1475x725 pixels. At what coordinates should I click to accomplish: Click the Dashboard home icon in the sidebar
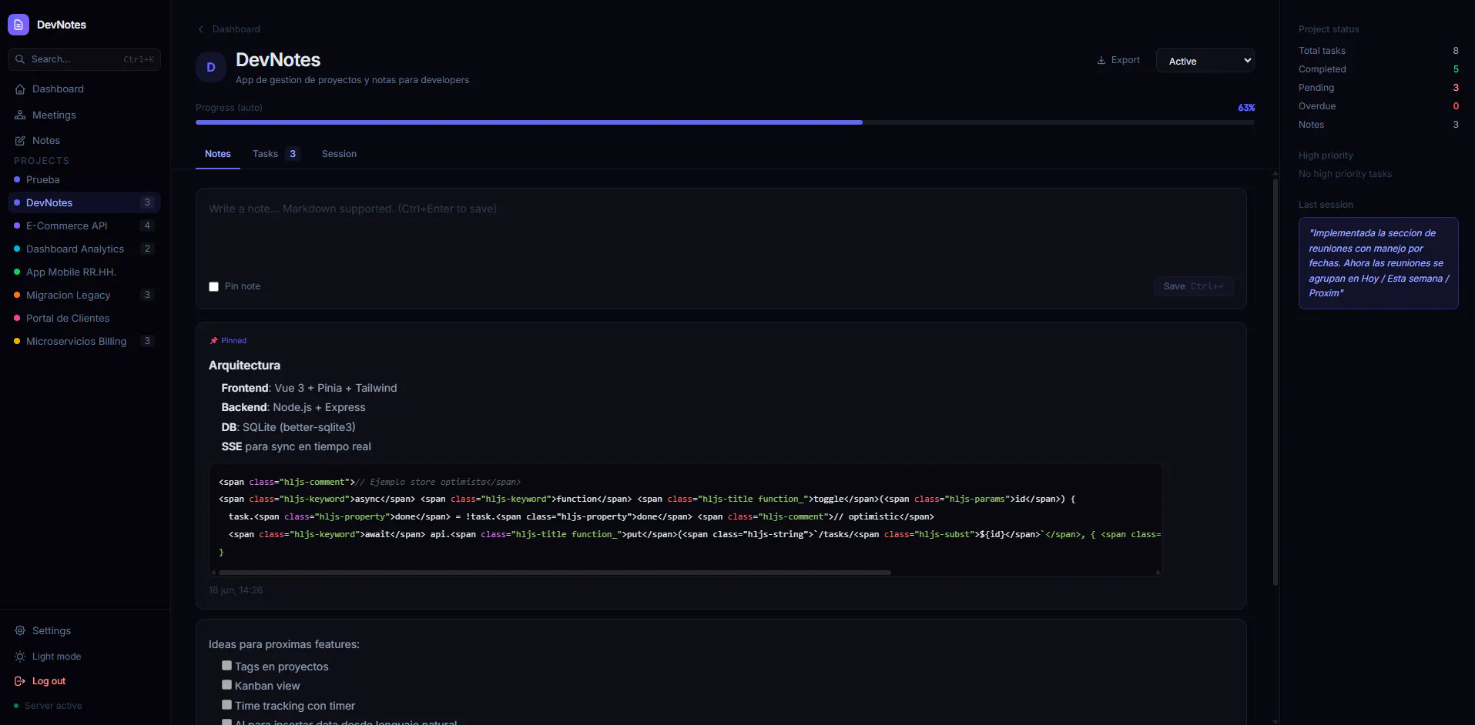pyautogui.click(x=20, y=89)
